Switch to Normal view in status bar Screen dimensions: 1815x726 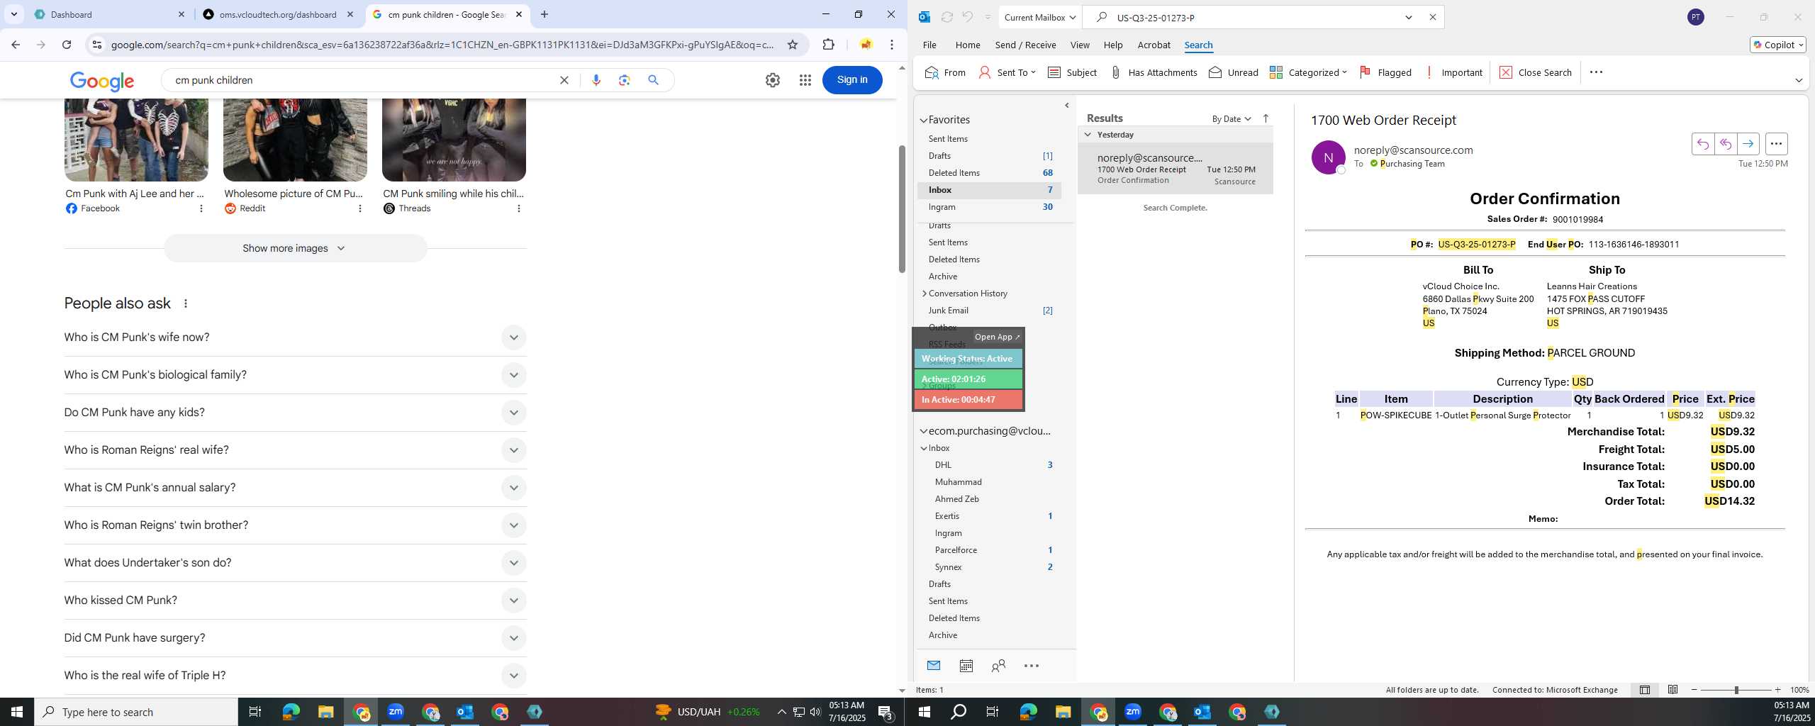click(x=1644, y=690)
